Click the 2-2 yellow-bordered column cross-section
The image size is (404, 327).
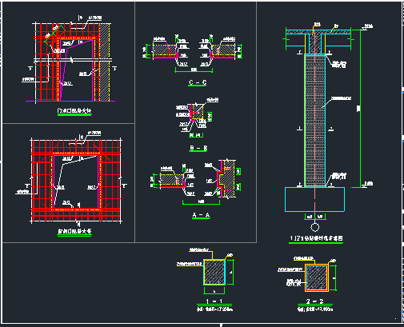tap(317, 277)
